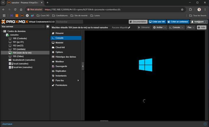Click Créer une VM
The width and height of the screenshot is (209, 127).
[157, 22]
